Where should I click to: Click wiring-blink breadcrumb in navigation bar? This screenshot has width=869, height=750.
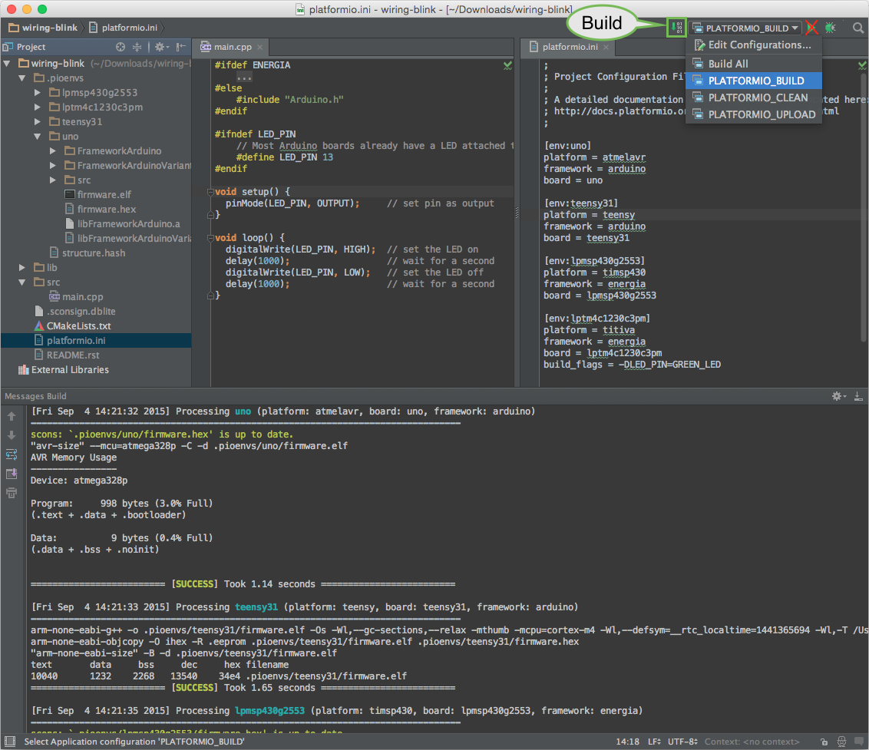(43, 28)
